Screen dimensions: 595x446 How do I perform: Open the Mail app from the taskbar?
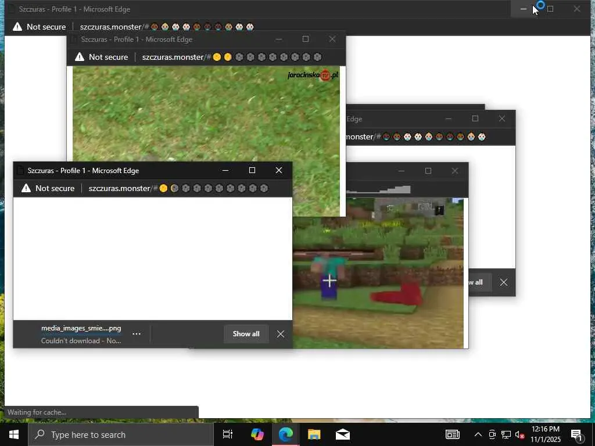343,434
